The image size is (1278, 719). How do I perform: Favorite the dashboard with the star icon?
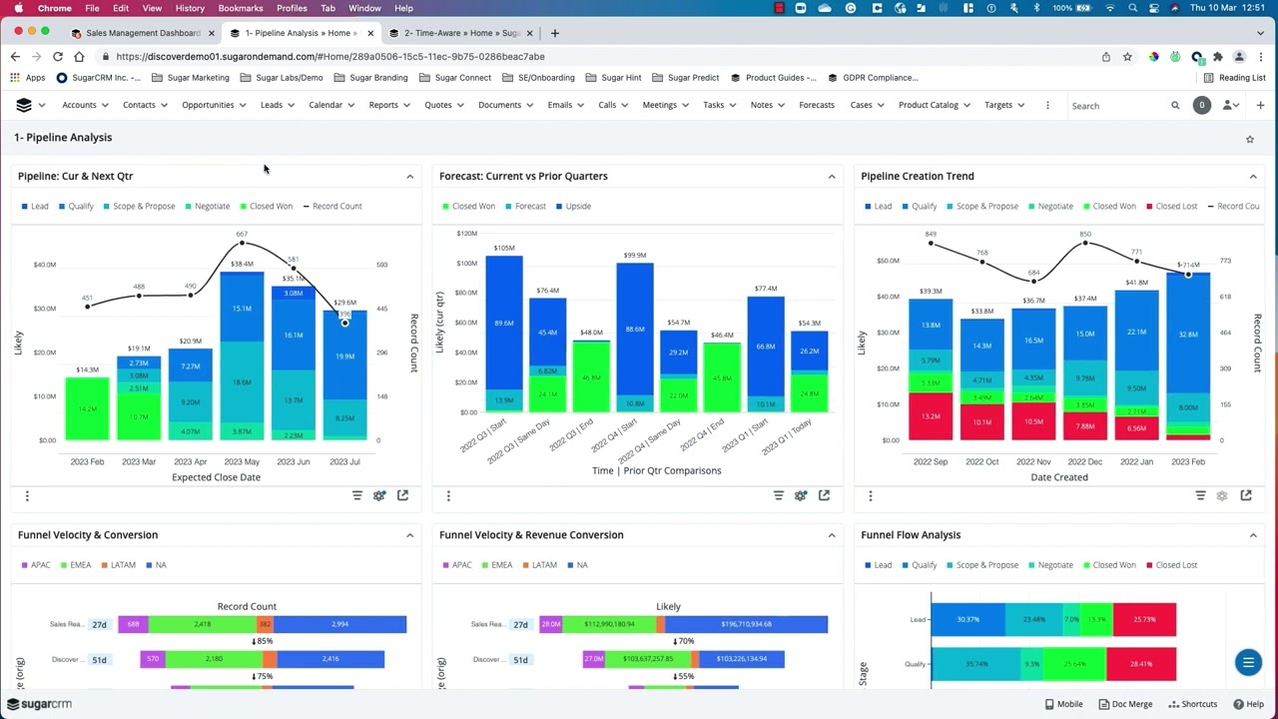[1249, 139]
